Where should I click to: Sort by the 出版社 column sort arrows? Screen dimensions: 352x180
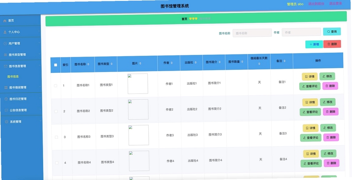point(195,62)
